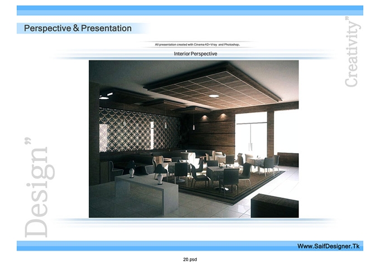380x269 pixels.
Task: Select the vertical Creativity watermark text
Action: tap(352, 51)
